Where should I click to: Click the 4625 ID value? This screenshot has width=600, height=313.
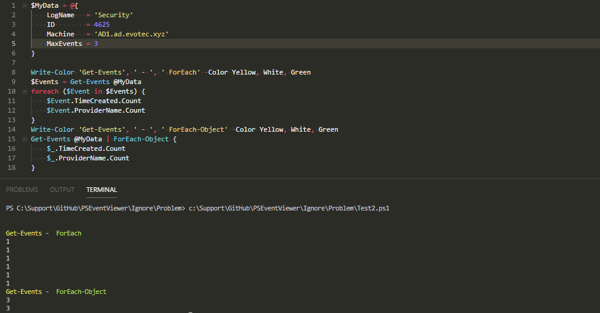coord(101,24)
